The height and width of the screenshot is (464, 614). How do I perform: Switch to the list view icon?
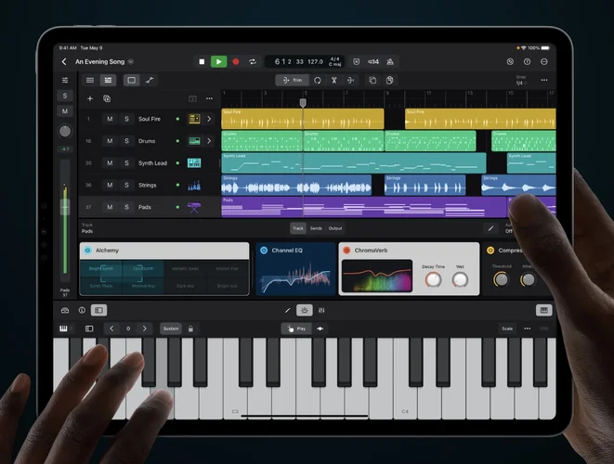click(90, 80)
